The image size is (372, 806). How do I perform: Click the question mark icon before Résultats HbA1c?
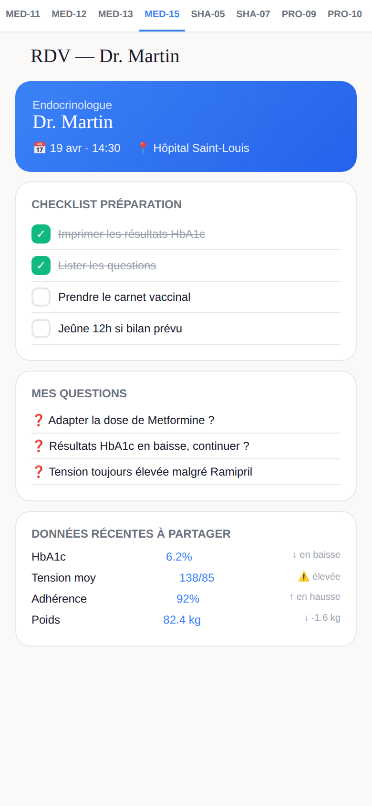pyautogui.click(x=39, y=446)
